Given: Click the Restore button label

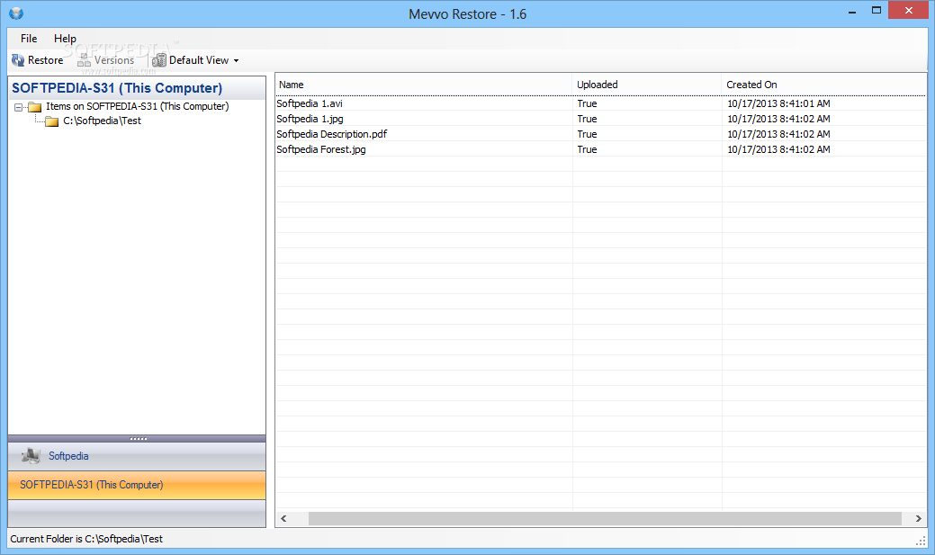Looking at the screenshot, I should click(45, 60).
